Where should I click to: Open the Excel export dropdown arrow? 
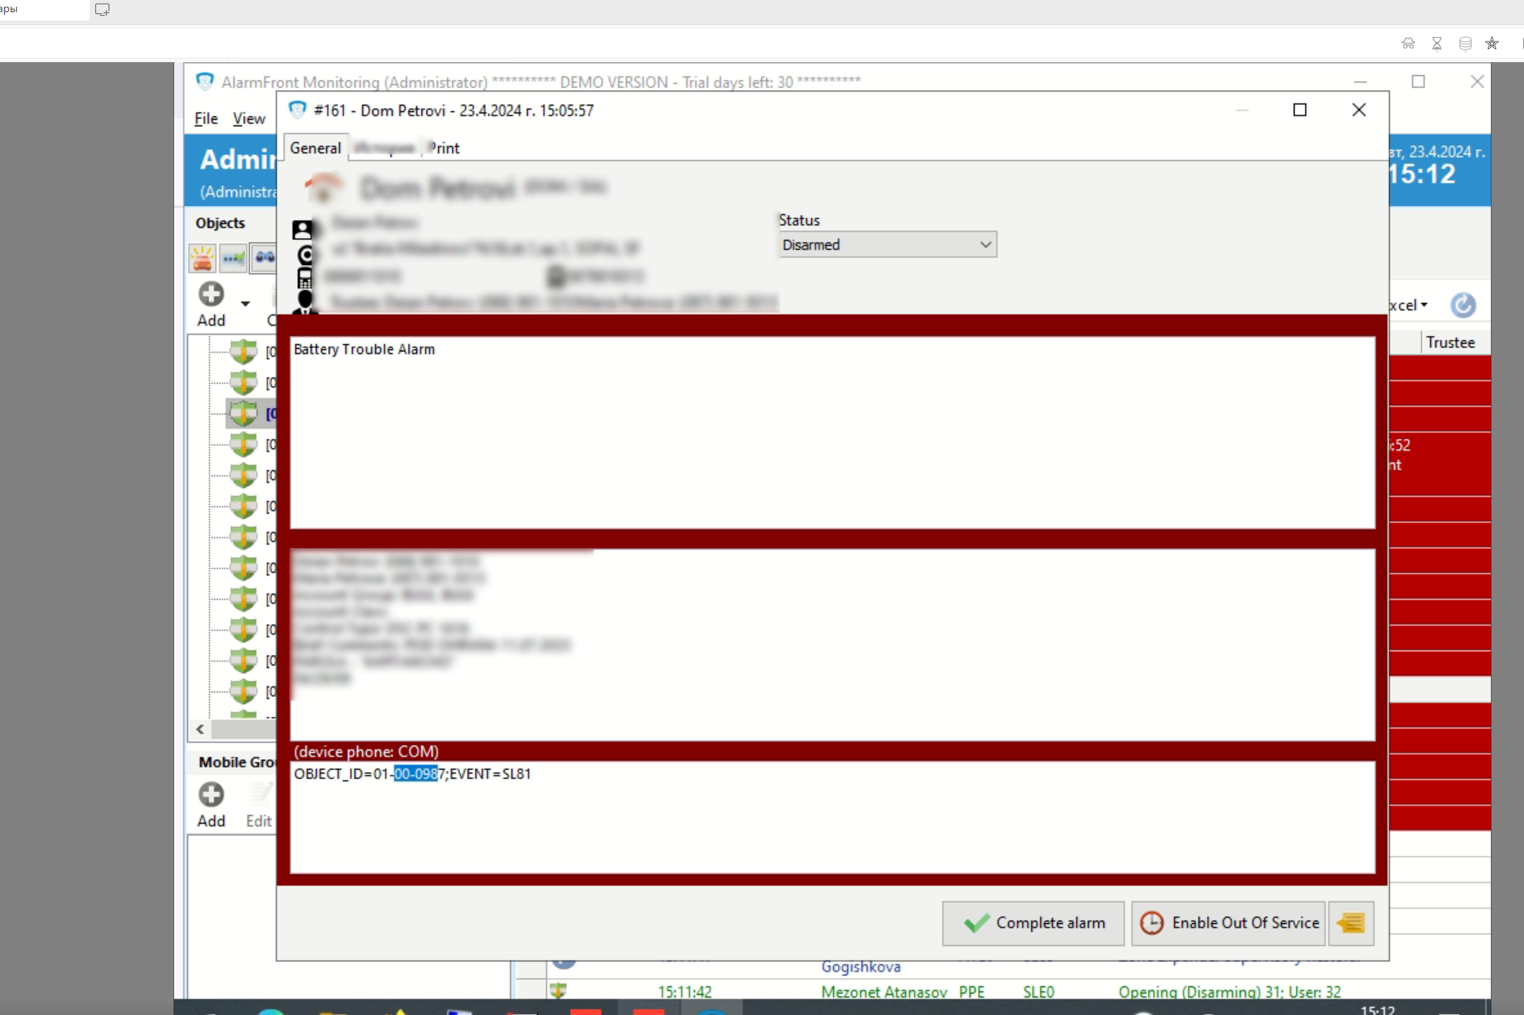pos(1424,305)
